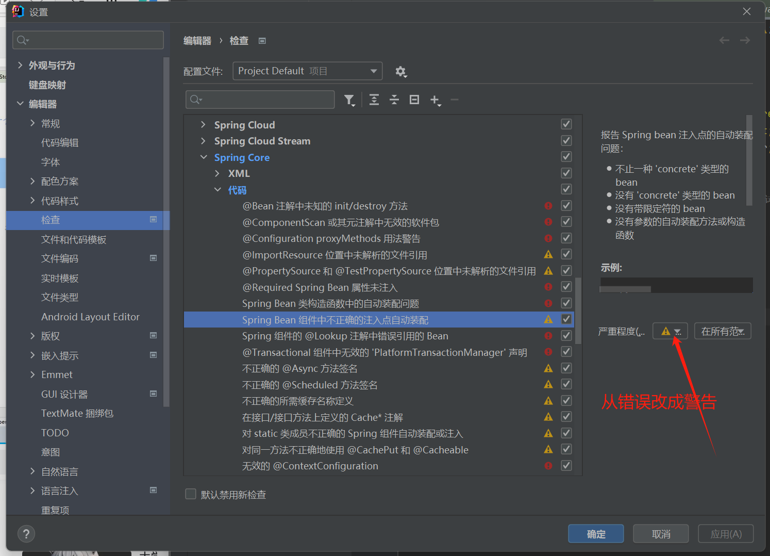770x556 pixels.
Task: Click the inspections list vertical scrollbar
Action: pyautogui.click(x=578, y=310)
